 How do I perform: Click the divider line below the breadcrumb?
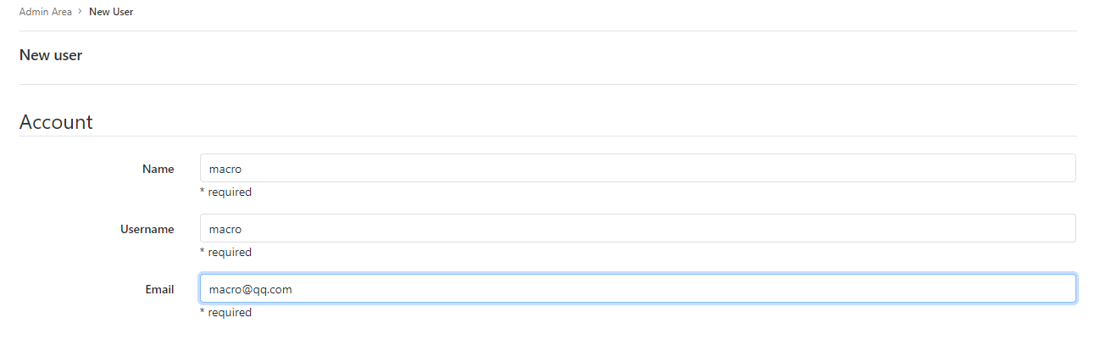click(547, 31)
